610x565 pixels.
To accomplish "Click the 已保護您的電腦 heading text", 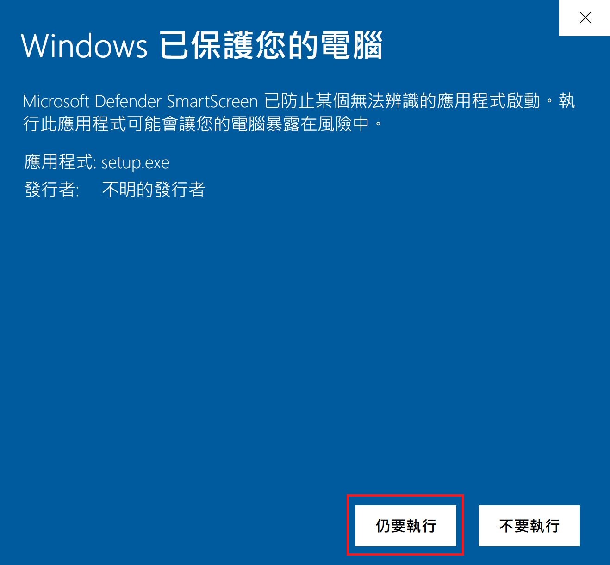I will click(x=271, y=45).
